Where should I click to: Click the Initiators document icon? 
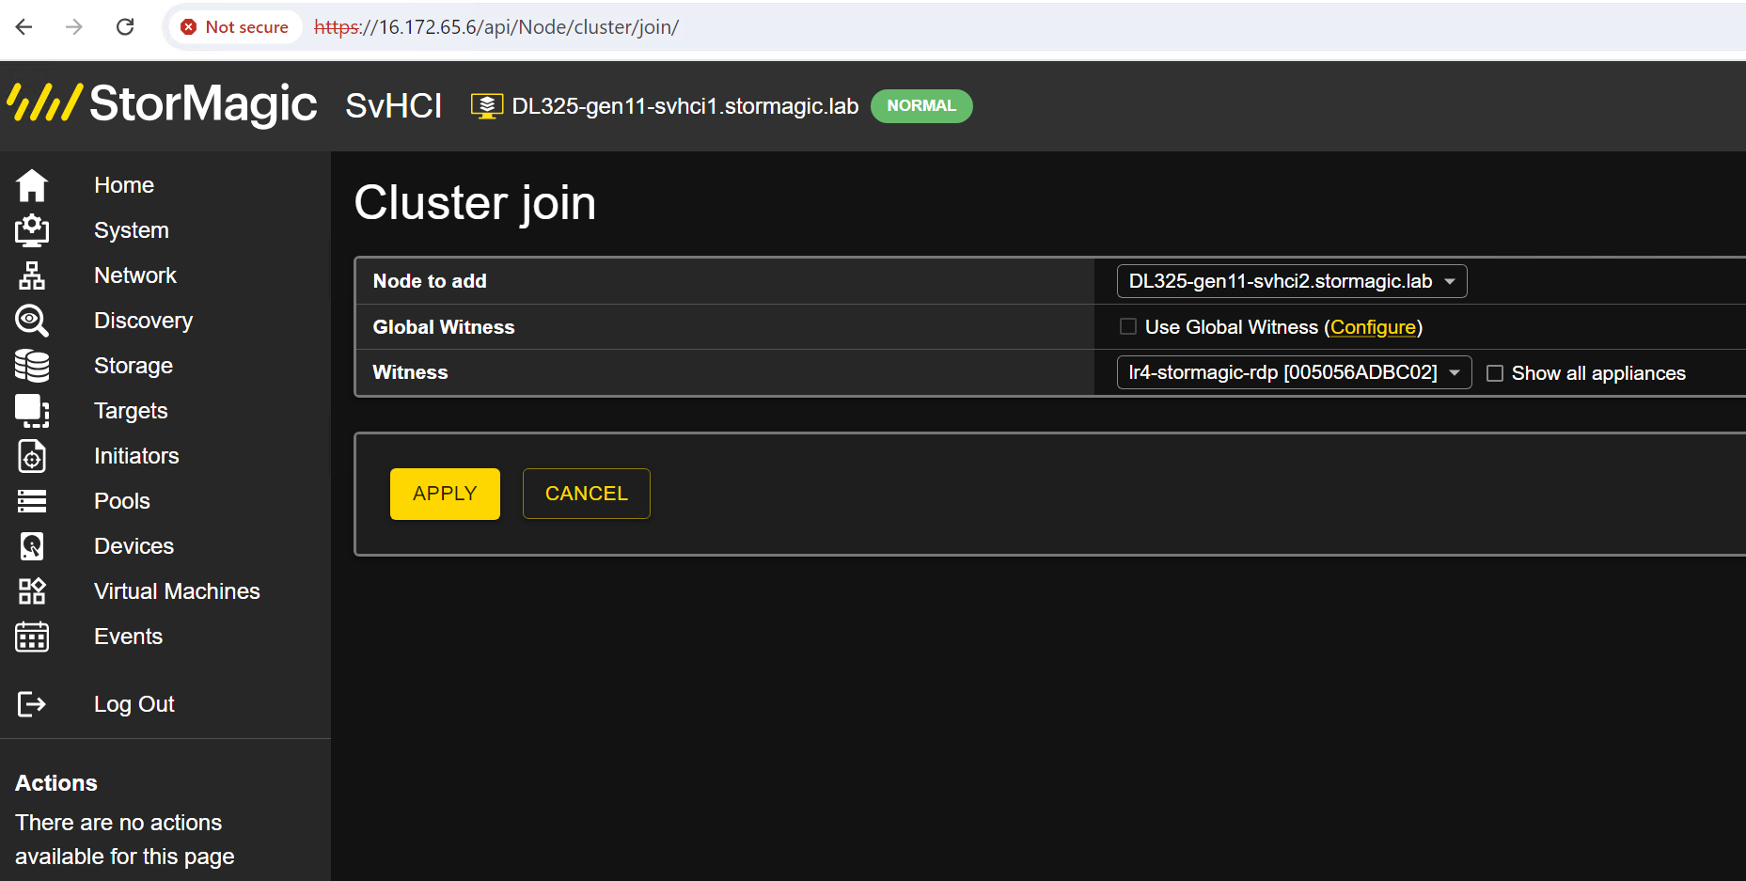click(32, 456)
